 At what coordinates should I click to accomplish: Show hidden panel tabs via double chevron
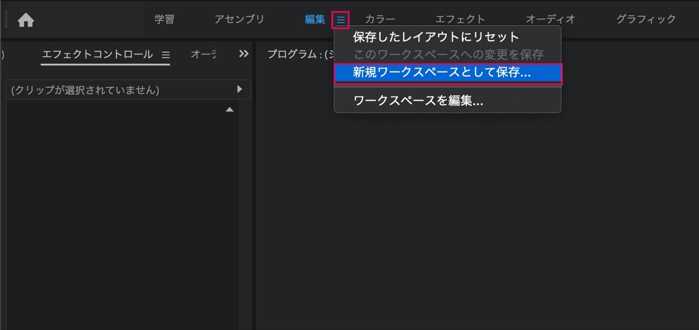(244, 53)
